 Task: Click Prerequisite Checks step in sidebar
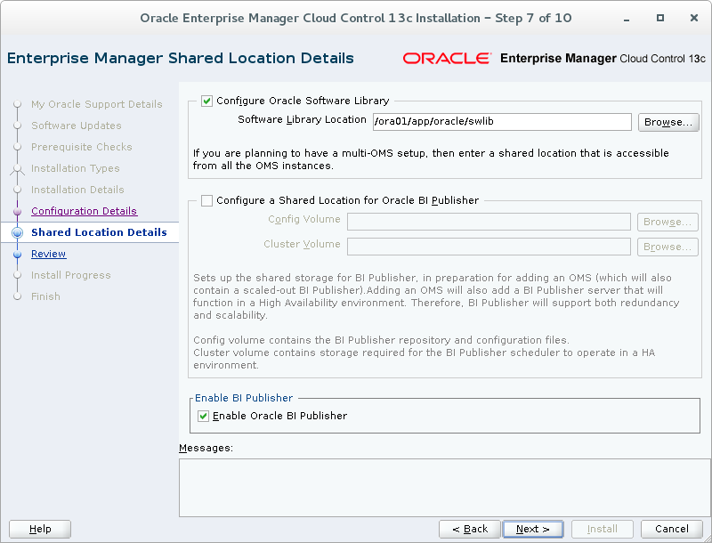[82, 147]
